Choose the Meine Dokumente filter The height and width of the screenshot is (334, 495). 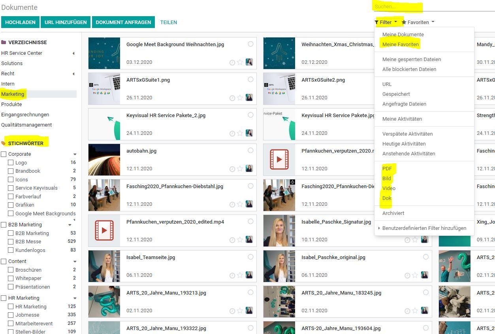(x=403, y=35)
